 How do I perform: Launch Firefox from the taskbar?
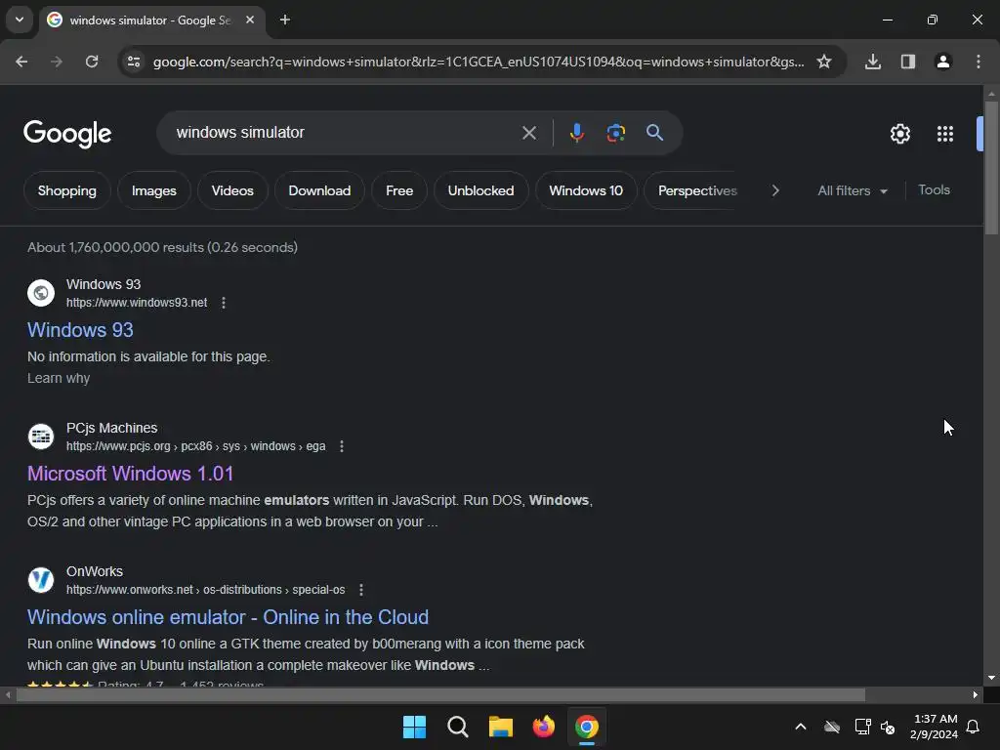(543, 727)
